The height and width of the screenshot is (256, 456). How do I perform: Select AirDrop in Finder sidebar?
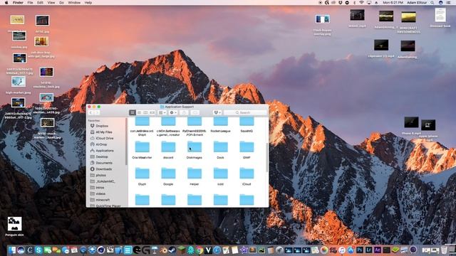[x=98, y=144]
